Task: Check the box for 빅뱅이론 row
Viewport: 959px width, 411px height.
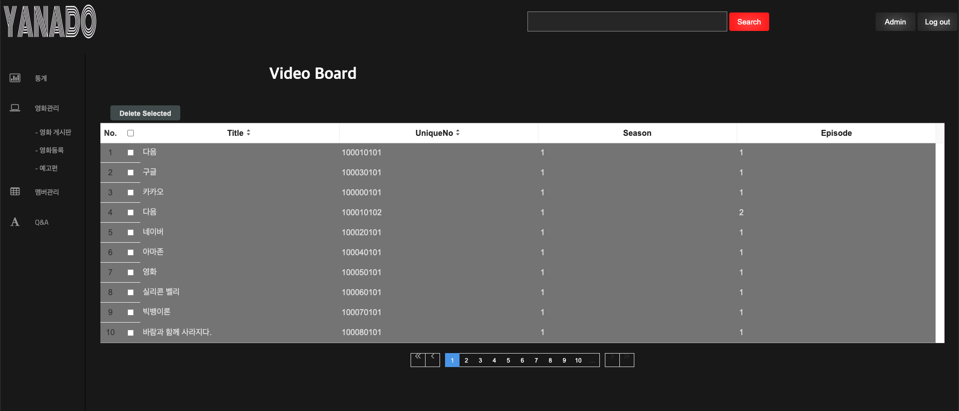Action: pos(131,312)
